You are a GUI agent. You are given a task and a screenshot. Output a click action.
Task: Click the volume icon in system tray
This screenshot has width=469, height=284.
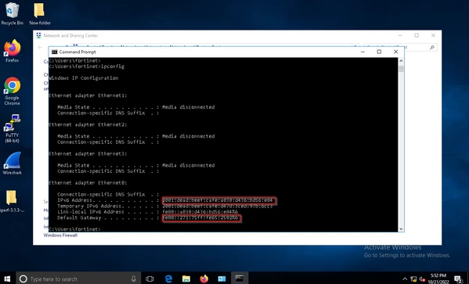coord(422,279)
